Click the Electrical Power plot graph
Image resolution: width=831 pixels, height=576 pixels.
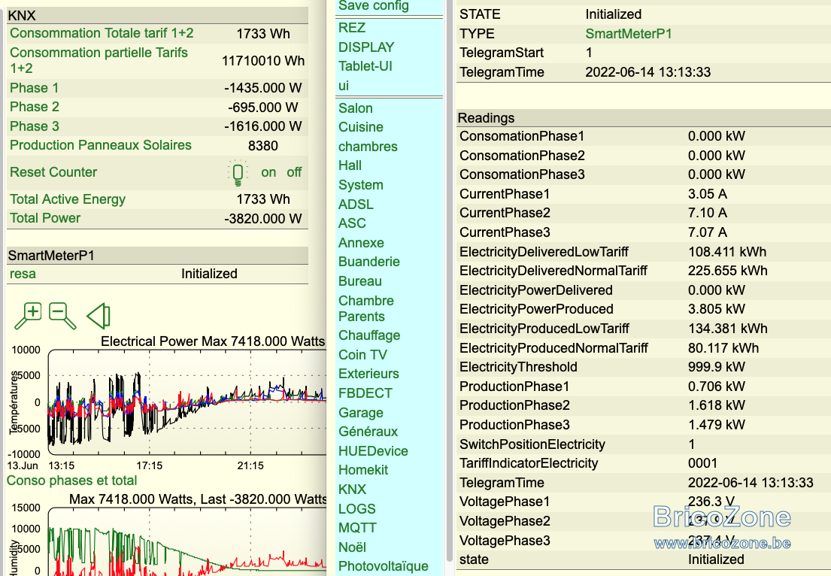click(187, 402)
